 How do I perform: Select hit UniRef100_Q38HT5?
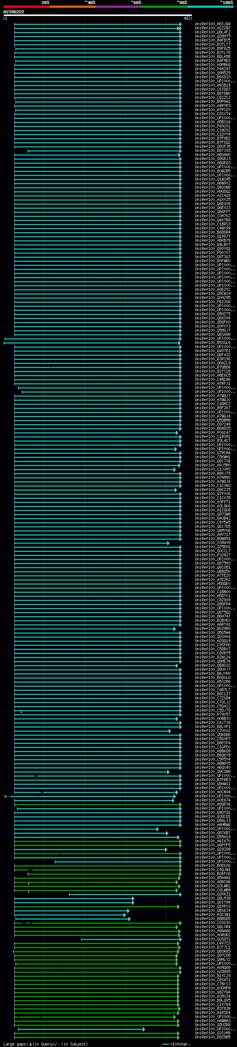212,36
